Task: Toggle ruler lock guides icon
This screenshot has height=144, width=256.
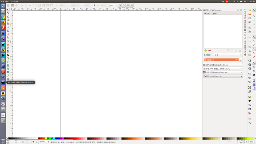Action: point(12,9)
